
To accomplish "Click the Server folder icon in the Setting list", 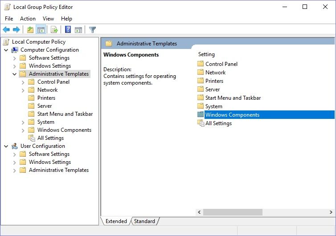I will click(201, 90).
